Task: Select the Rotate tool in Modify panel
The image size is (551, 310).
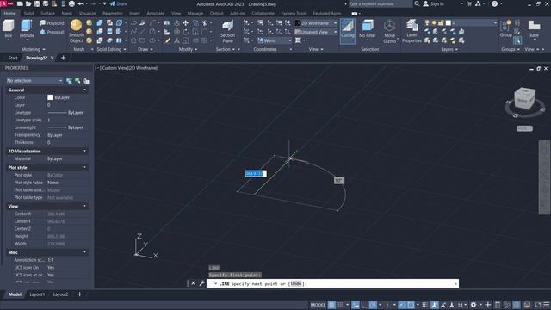Action: coord(186,32)
